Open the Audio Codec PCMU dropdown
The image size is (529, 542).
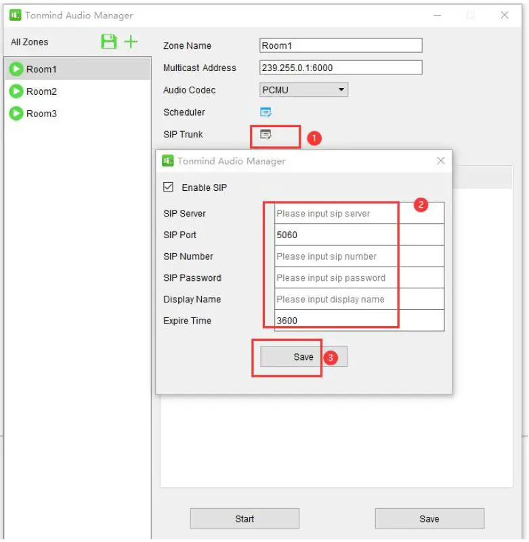pos(303,90)
